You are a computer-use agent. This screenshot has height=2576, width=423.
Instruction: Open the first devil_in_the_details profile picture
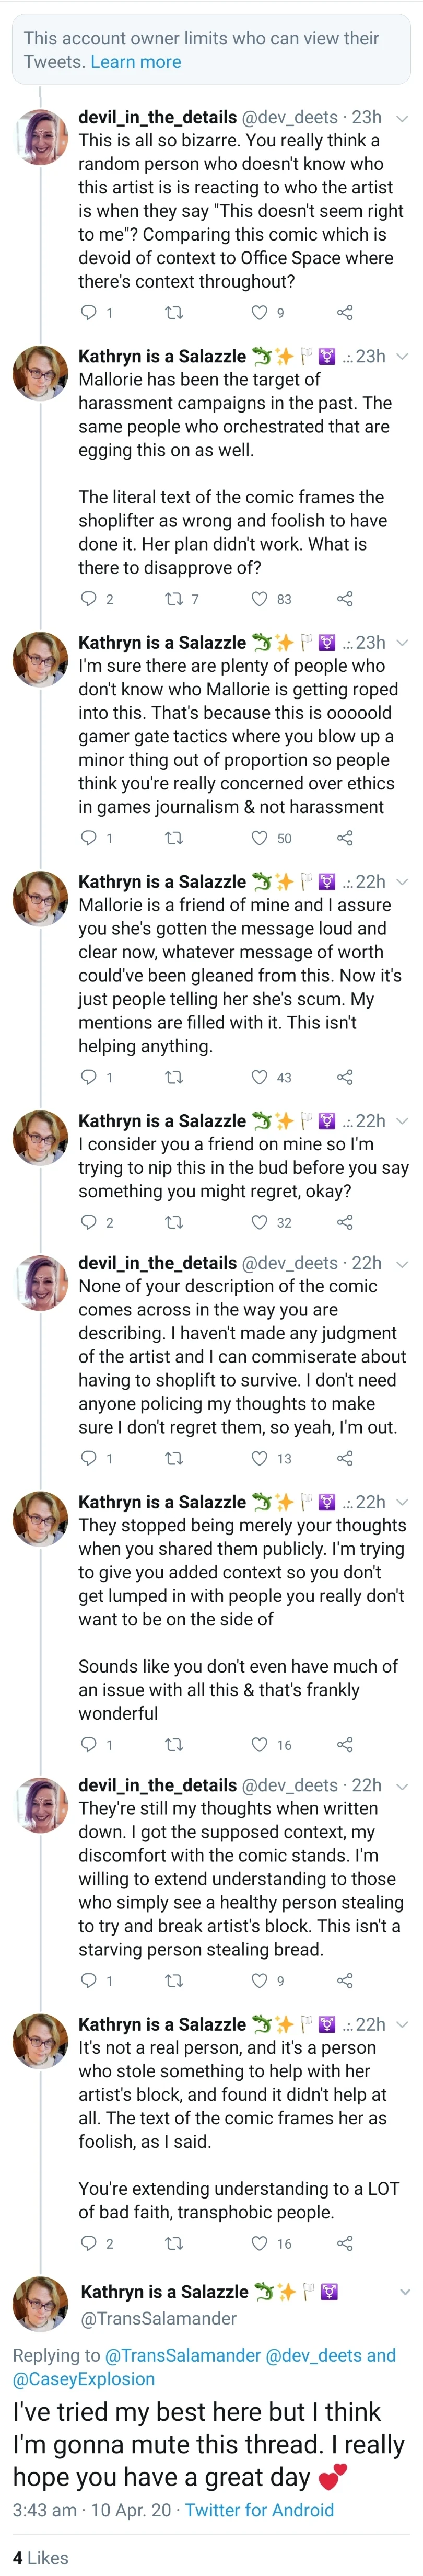click(x=40, y=137)
